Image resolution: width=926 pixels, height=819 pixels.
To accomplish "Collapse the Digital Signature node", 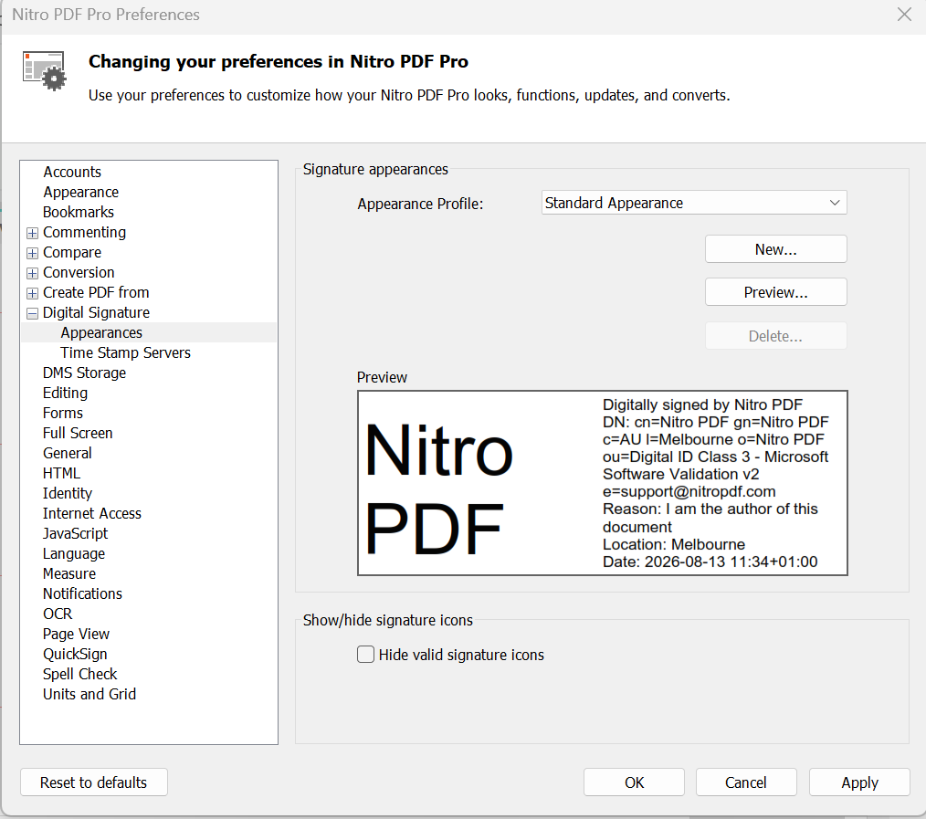I will pos(33,313).
